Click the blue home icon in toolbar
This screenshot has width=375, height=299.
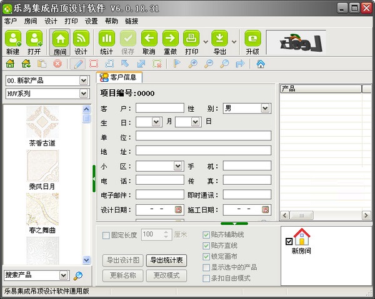coord(261,64)
